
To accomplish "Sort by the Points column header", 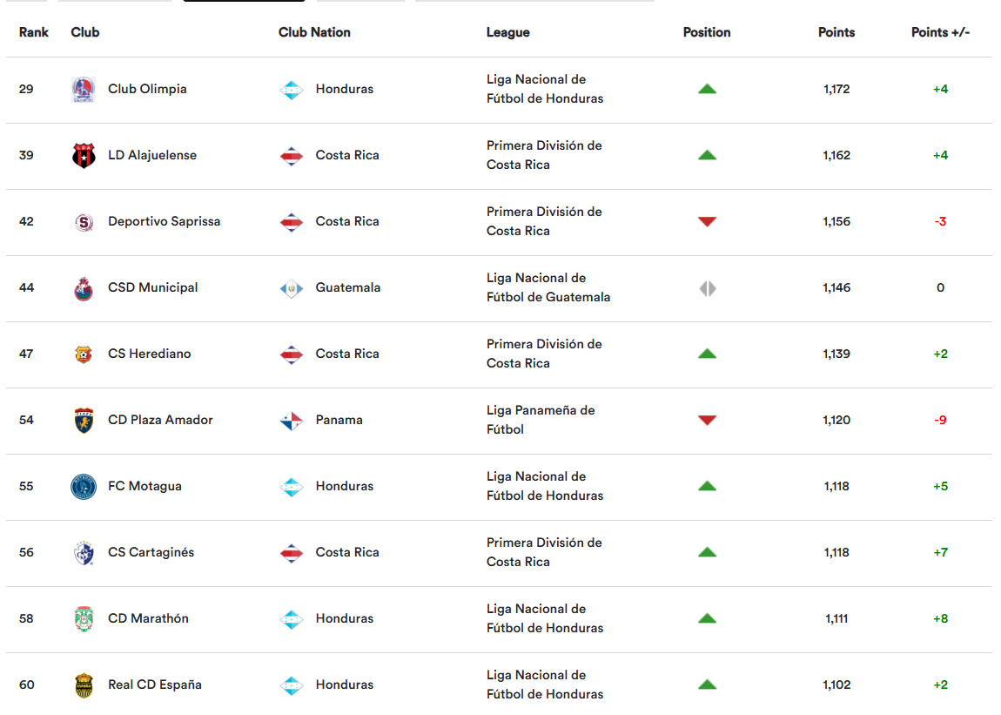I will coord(836,32).
